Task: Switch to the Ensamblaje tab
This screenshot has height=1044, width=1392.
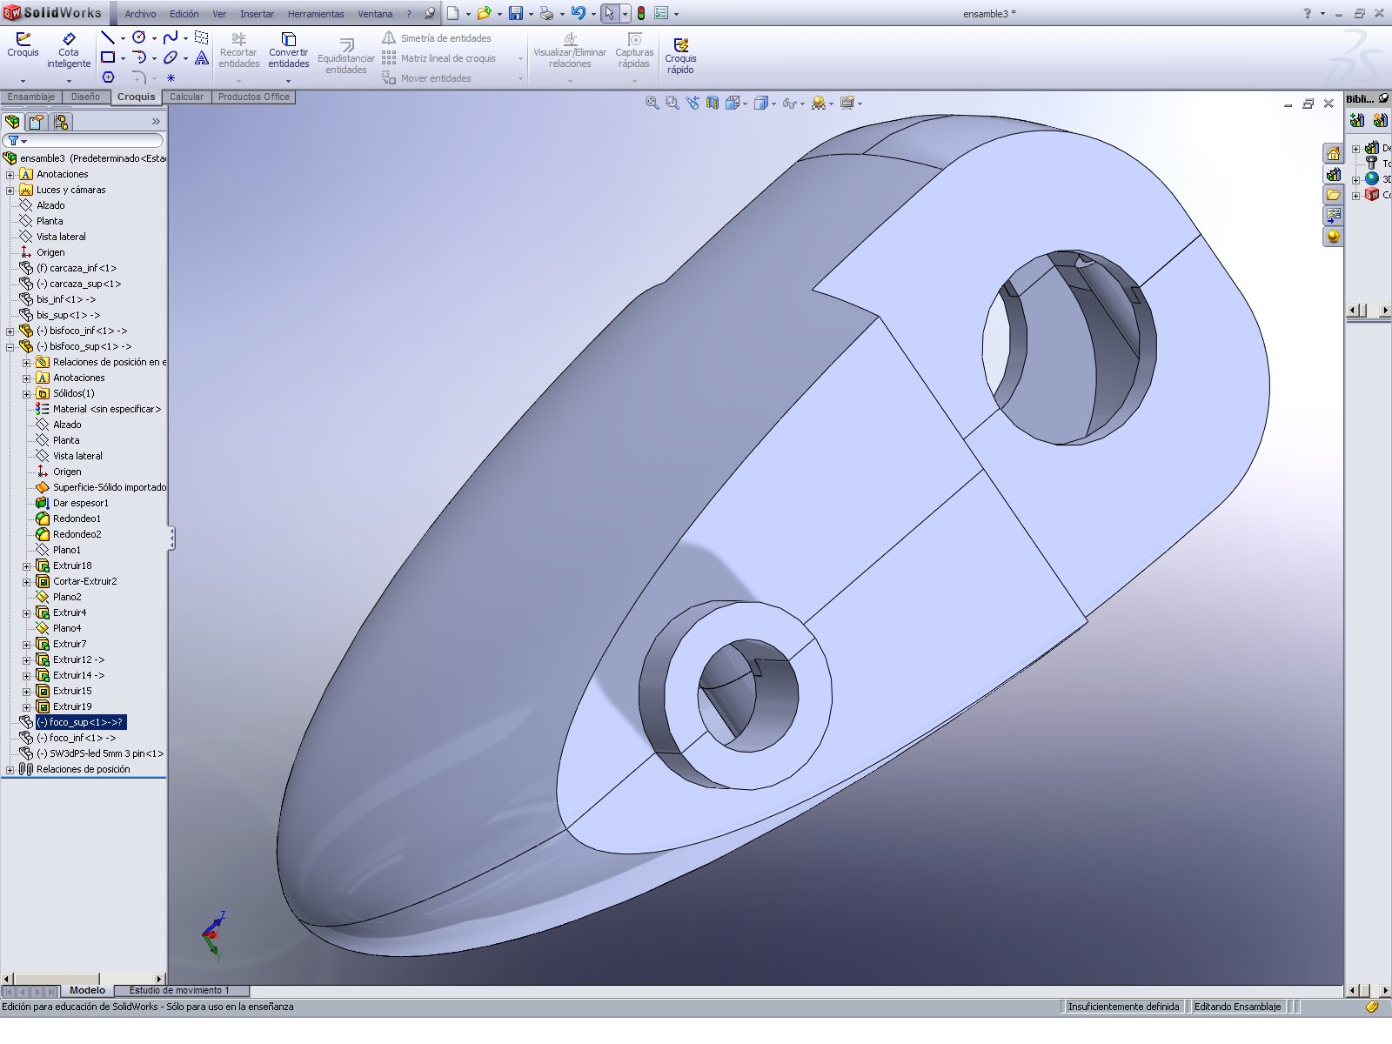Action: click(x=31, y=97)
